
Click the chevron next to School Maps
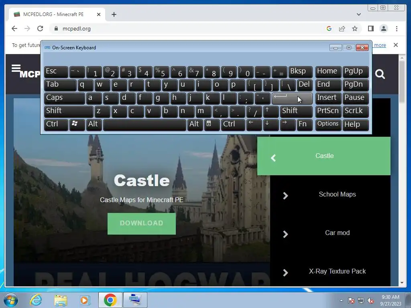(285, 196)
